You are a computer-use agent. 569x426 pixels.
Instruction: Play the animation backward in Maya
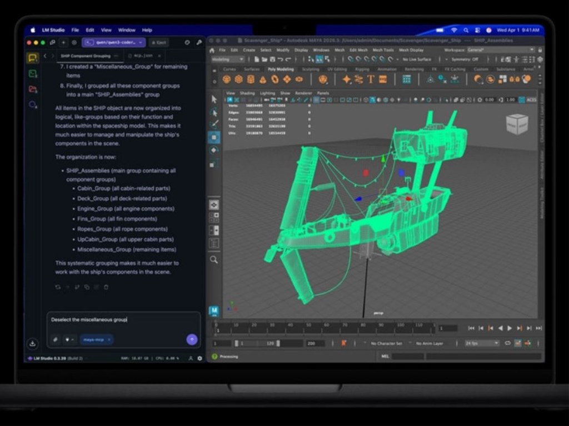pyautogui.click(x=501, y=328)
